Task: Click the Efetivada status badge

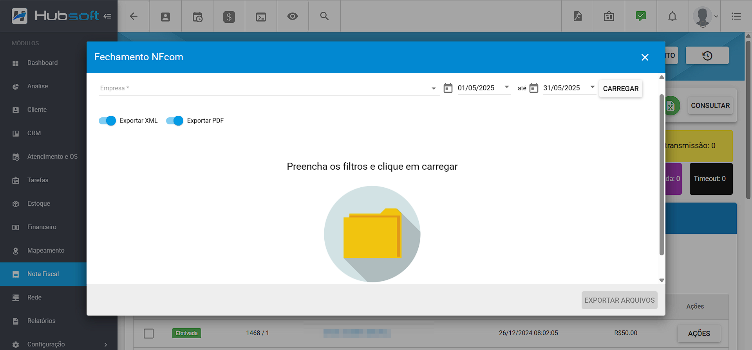Action: click(186, 333)
